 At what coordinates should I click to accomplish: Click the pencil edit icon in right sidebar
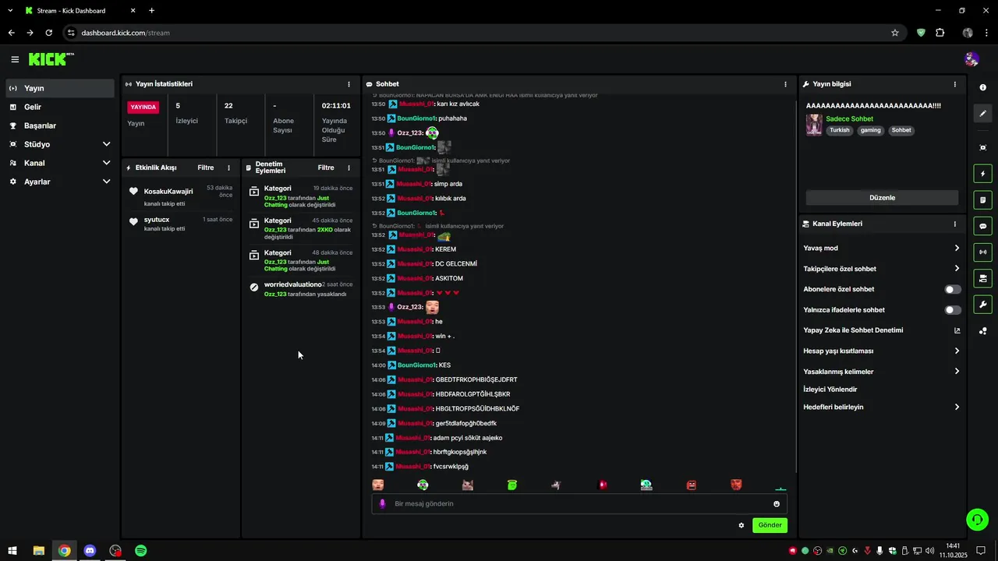click(982, 113)
